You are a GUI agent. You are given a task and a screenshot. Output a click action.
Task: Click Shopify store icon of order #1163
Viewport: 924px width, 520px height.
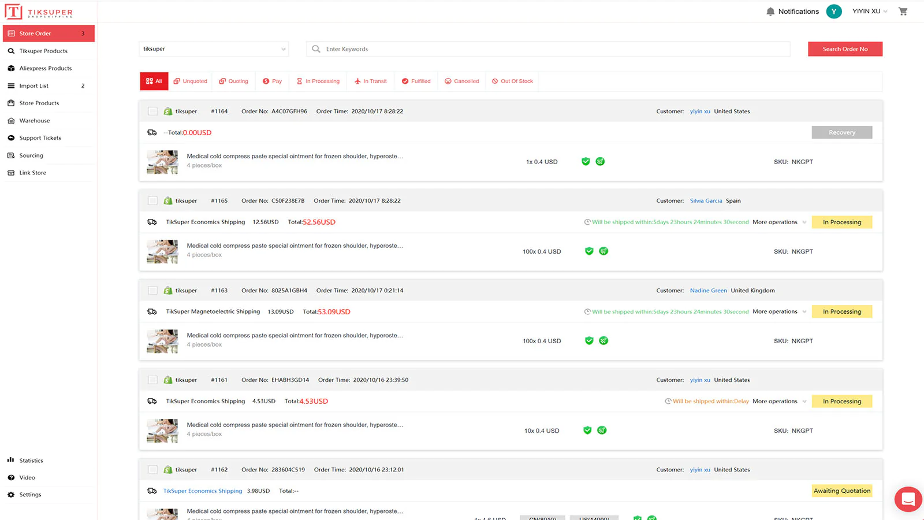[x=168, y=290]
